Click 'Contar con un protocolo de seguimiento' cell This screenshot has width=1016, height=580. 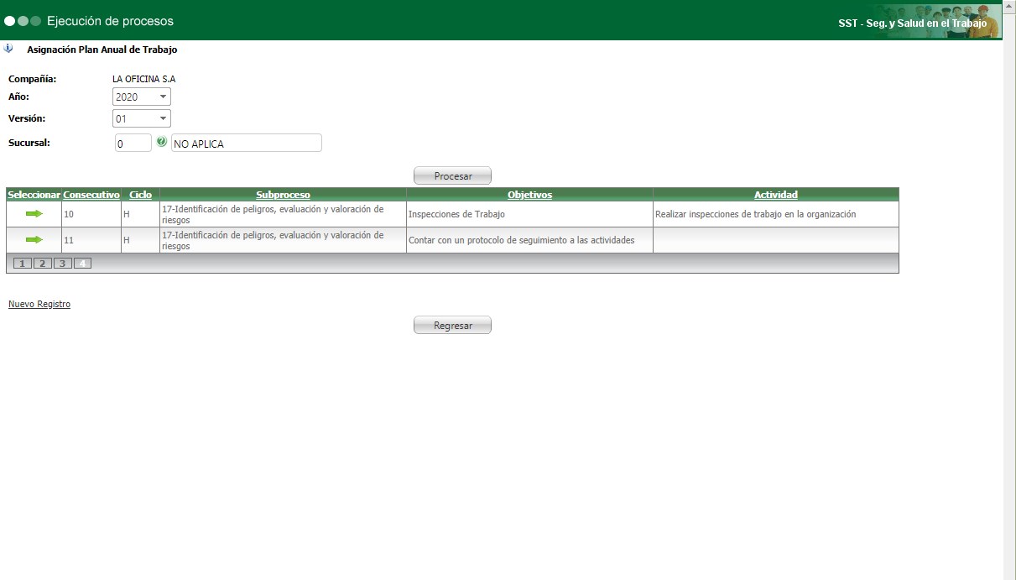[529, 240]
